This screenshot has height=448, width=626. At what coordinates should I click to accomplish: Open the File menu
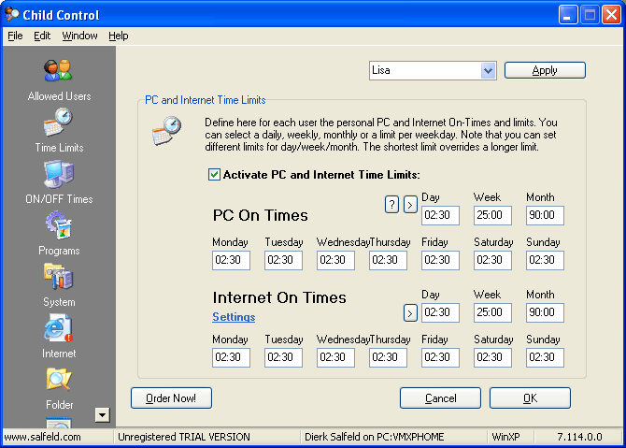pos(15,36)
